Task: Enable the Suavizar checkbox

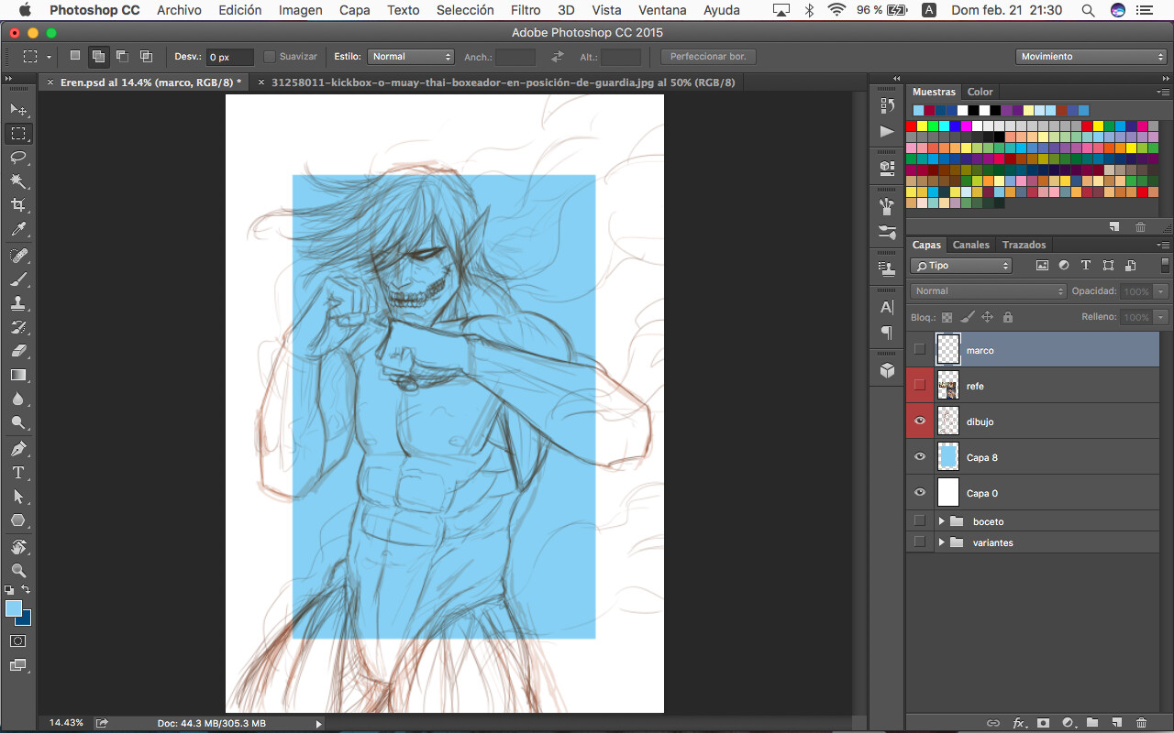Action: click(x=270, y=57)
